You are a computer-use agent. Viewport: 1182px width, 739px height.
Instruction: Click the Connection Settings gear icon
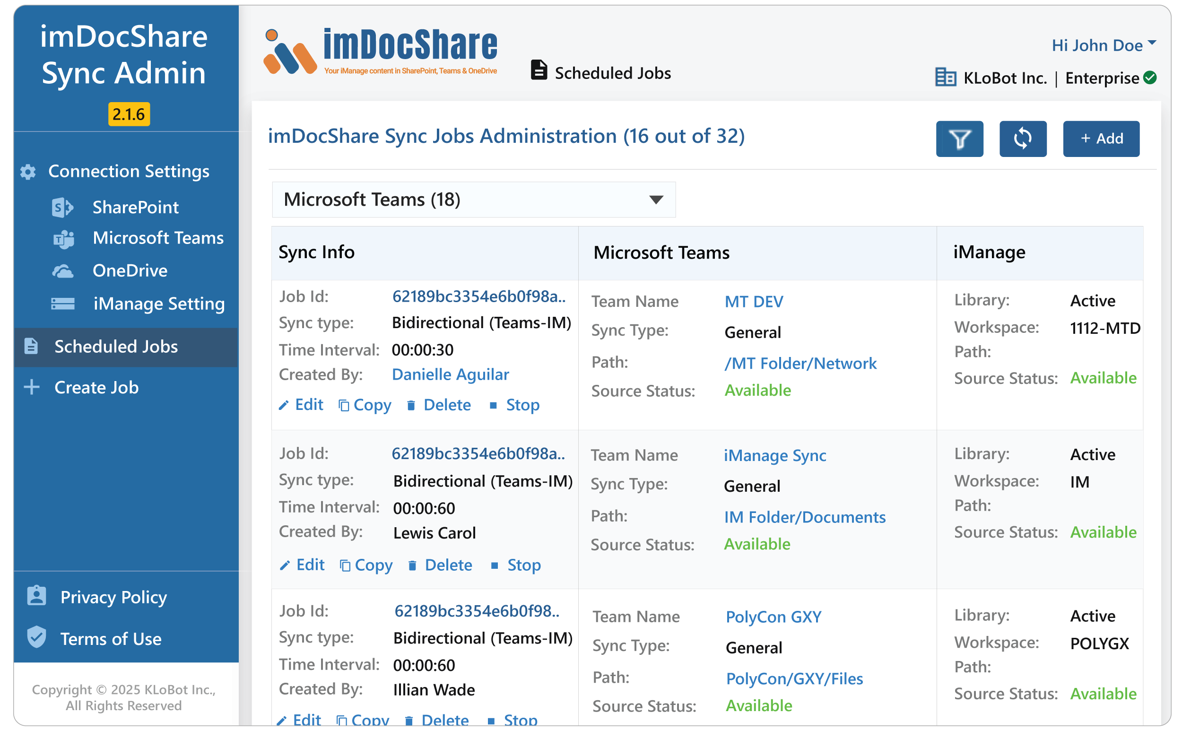[28, 172]
